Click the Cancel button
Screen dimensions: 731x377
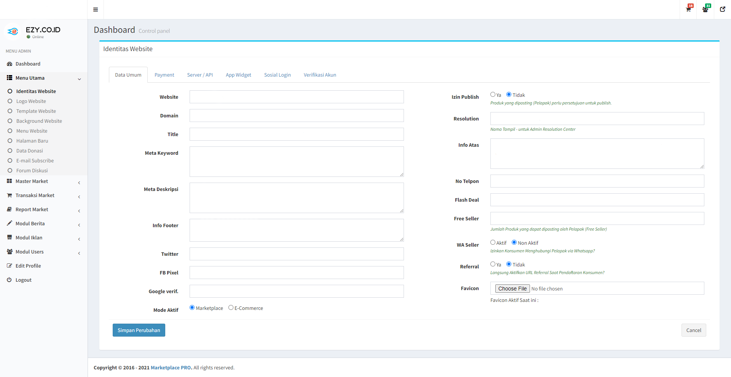(694, 330)
